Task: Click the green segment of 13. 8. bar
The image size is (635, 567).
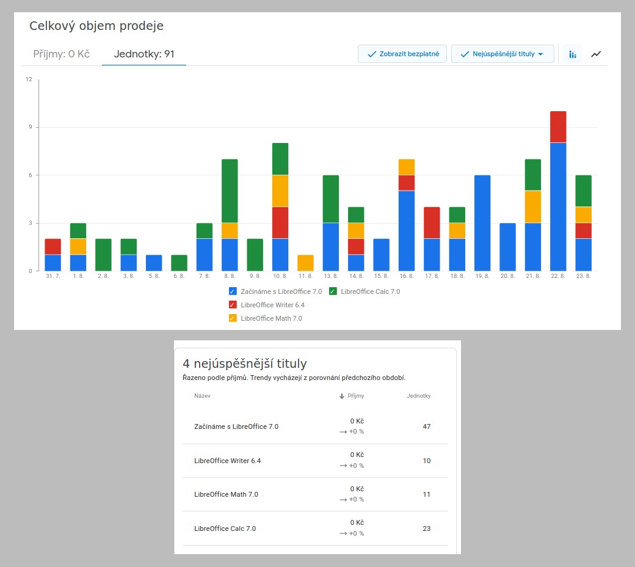Action: (x=331, y=199)
